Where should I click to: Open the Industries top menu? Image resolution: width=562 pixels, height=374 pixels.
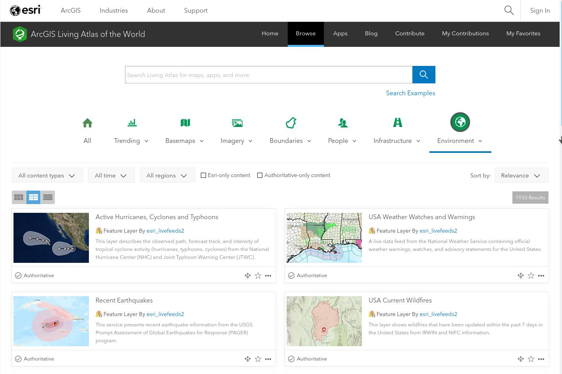[x=114, y=11]
